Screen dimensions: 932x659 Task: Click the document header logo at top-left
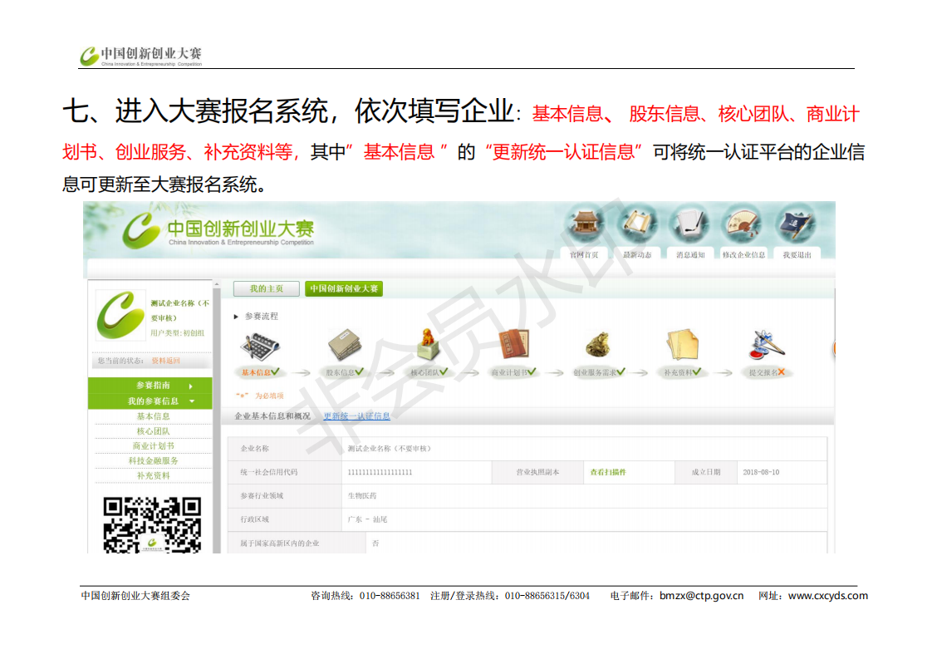[141, 57]
